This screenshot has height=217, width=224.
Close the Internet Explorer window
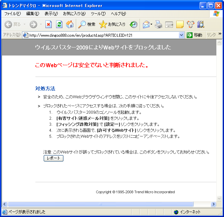pos(219,6)
